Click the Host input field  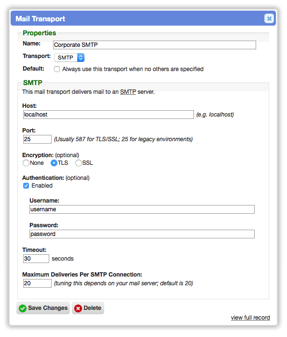pyautogui.click(x=108, y=115)
